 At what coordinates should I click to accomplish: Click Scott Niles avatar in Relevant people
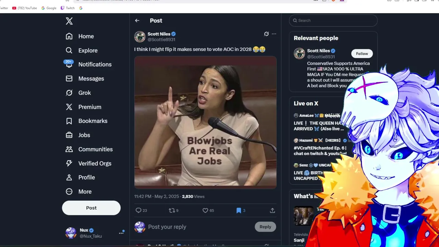[299, 54]
